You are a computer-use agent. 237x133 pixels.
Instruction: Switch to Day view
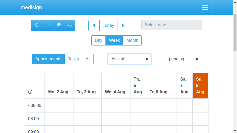click(99, 40)
